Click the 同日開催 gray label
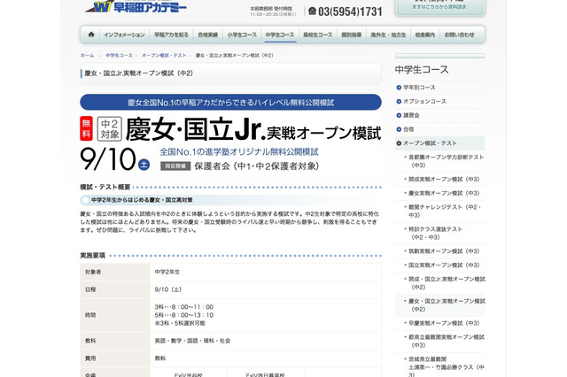 [175, 166]
